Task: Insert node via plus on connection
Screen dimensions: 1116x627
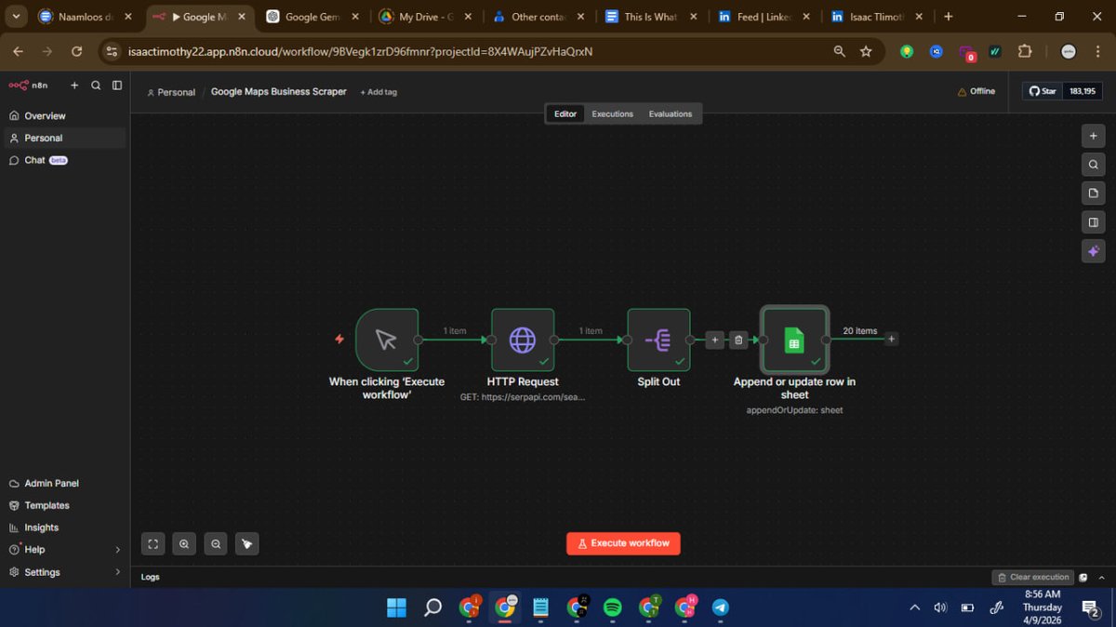Action: click(x=714, y=340)
